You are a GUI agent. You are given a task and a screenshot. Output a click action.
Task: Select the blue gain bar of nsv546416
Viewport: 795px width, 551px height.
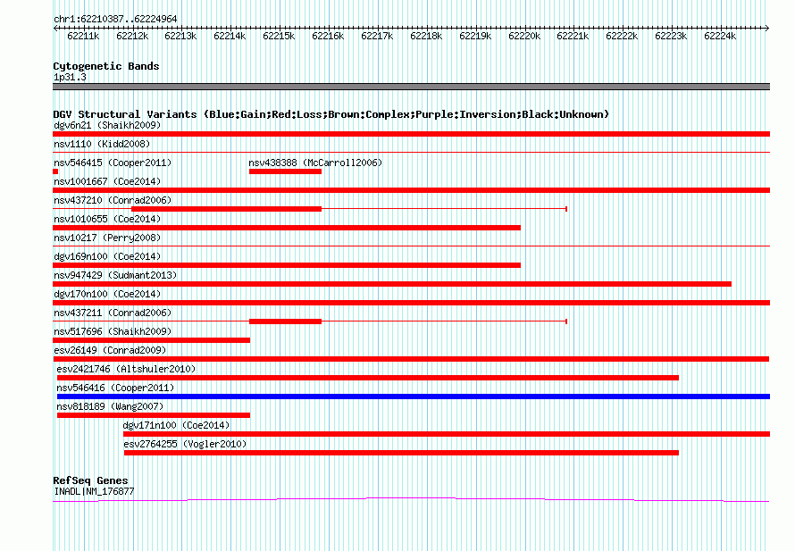[414, 397]
